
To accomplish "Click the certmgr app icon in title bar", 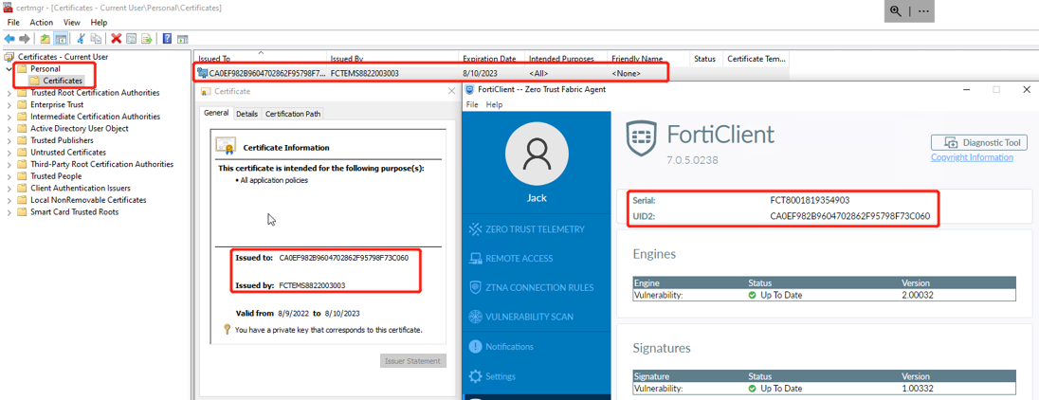I will pyautogui.click(x=8, y=8).
